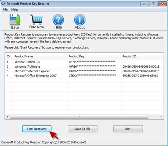This screenshot has width=168, height=146.
Task: Click the Save To File button
Action: click(83, 129)
